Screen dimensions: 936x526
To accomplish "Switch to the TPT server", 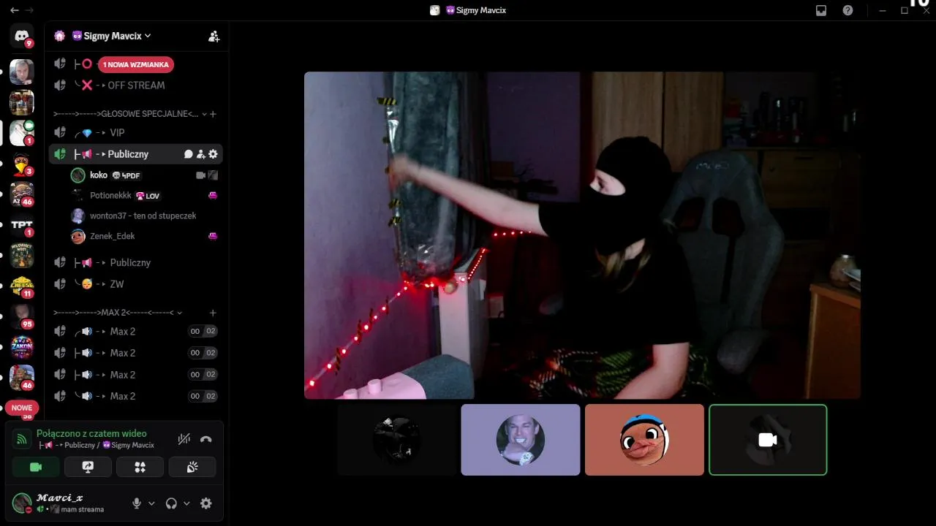I will pyautogui.click(x=22, y=224).
